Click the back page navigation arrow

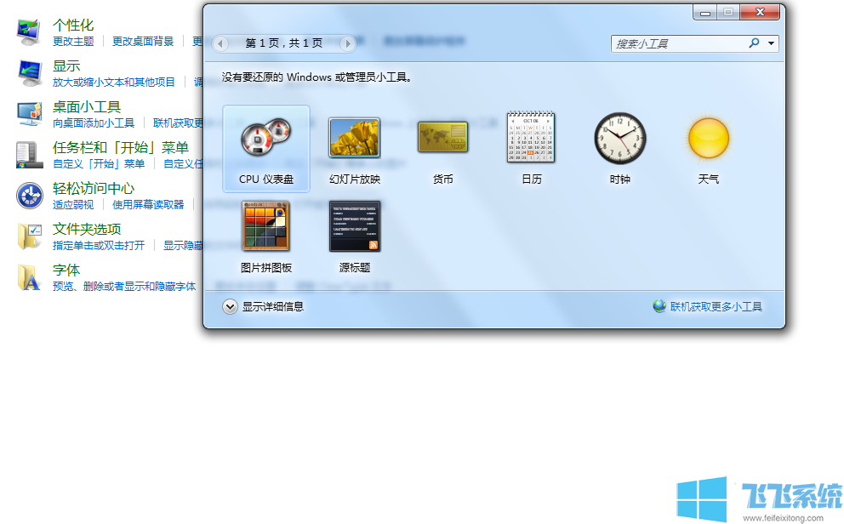coord(221,43)
